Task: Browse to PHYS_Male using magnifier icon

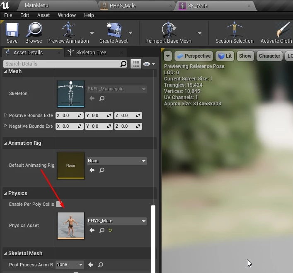Action: coord(102,230)
